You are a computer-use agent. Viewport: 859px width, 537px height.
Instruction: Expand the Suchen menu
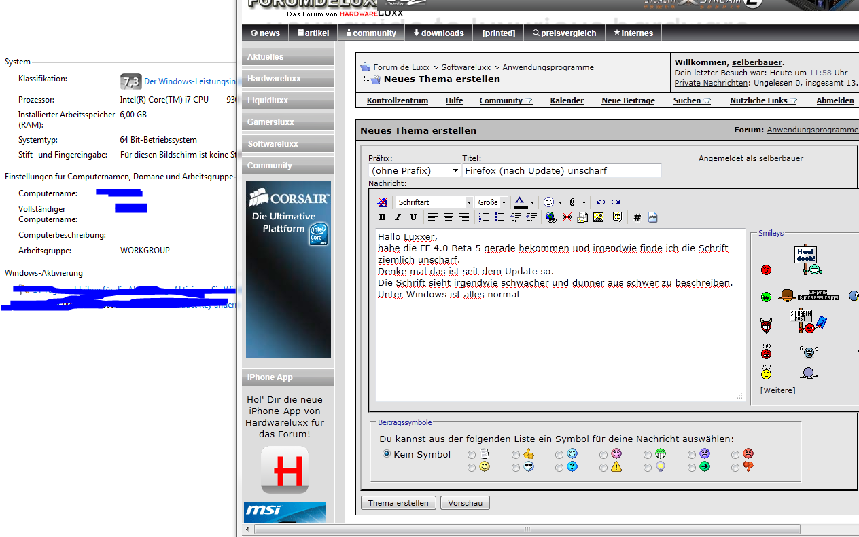(x=692, y=100)
